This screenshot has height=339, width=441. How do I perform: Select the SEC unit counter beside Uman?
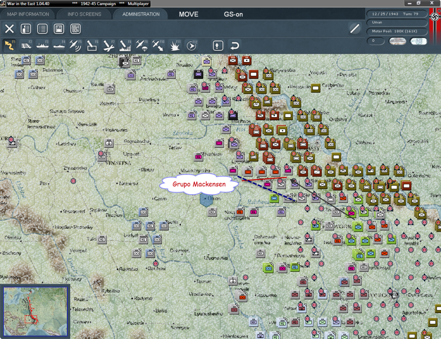tap(212, 212)
